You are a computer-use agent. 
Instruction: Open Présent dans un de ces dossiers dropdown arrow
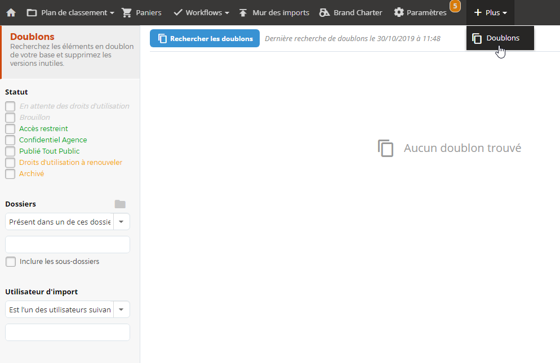point(122,222)
